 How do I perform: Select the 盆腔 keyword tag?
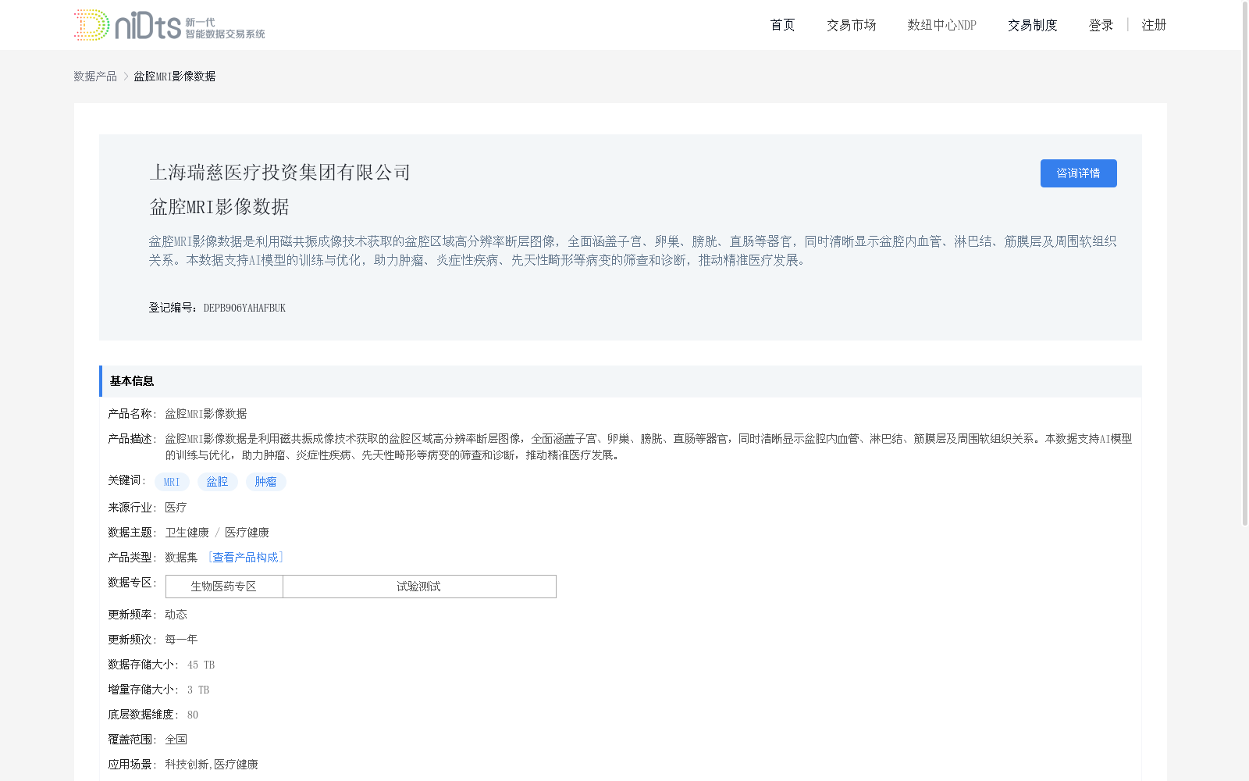(217, 482)
